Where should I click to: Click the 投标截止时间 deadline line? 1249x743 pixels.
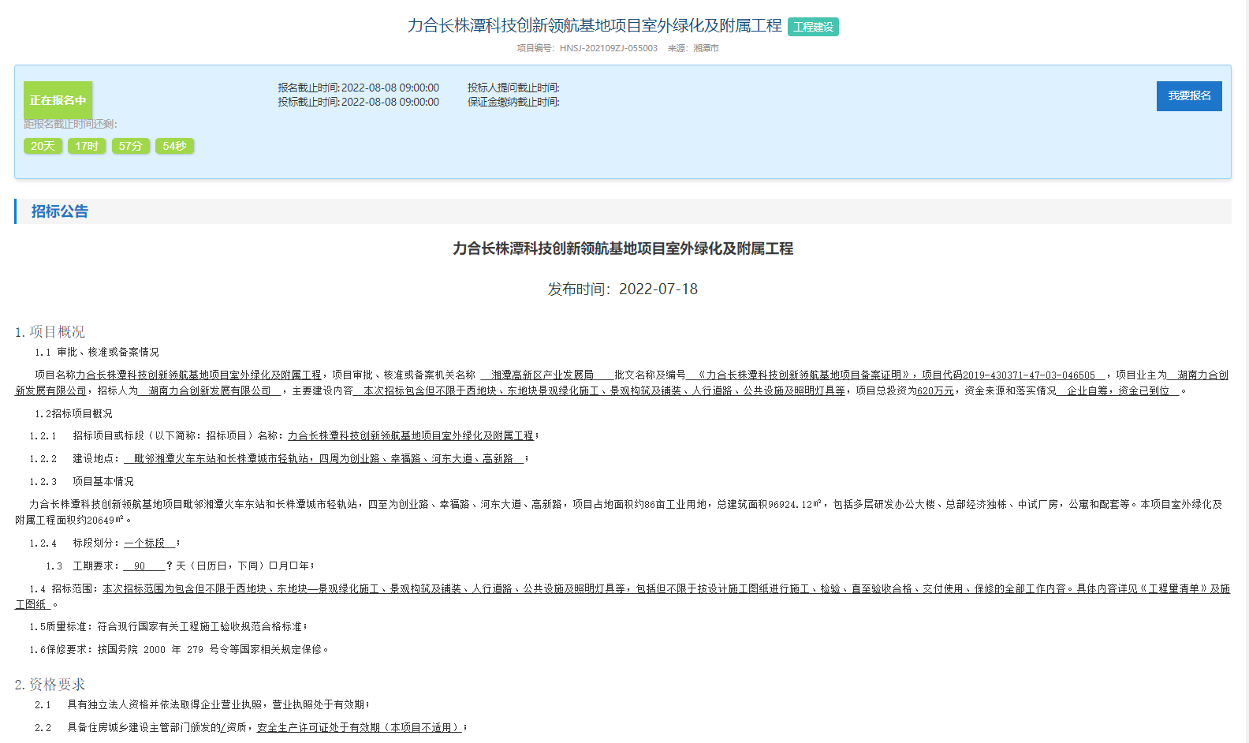point(358,102)
